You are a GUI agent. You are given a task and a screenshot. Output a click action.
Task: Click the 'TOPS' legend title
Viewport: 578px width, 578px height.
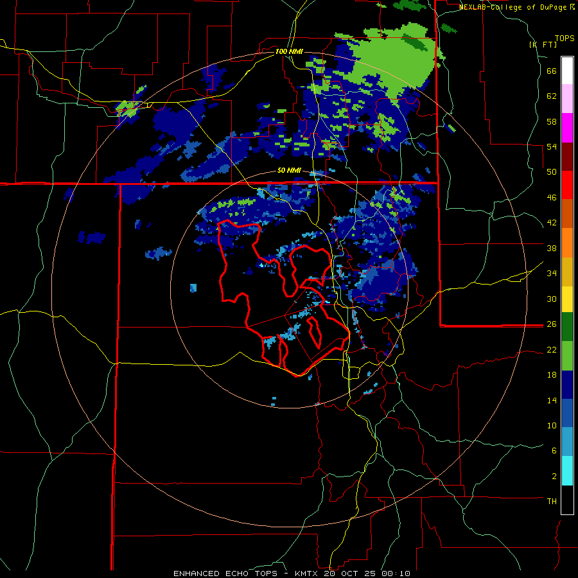click(565, 38)
